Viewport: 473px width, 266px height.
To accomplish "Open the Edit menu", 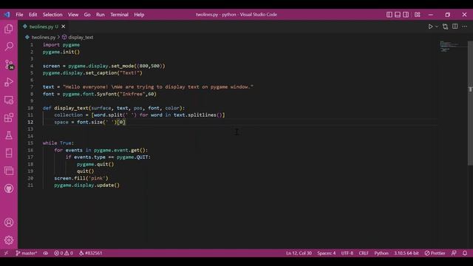I will pyautogui.click(x=33, y=15).
